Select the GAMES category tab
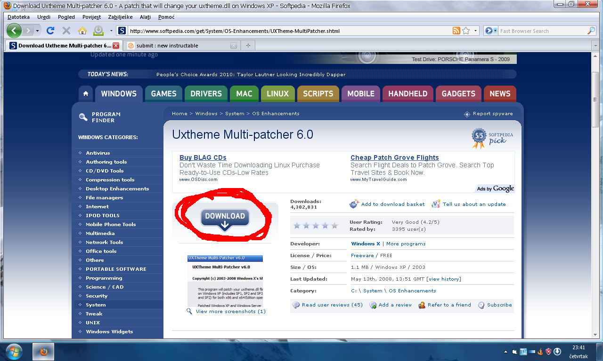Viewport: 603px width, 361px height. (x=163, y=94)
